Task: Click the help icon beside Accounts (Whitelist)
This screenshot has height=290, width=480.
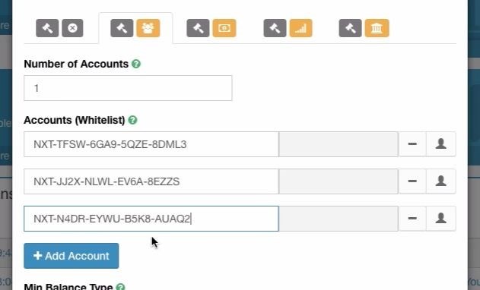Action: pyautogui.click(x=132, y=120)
